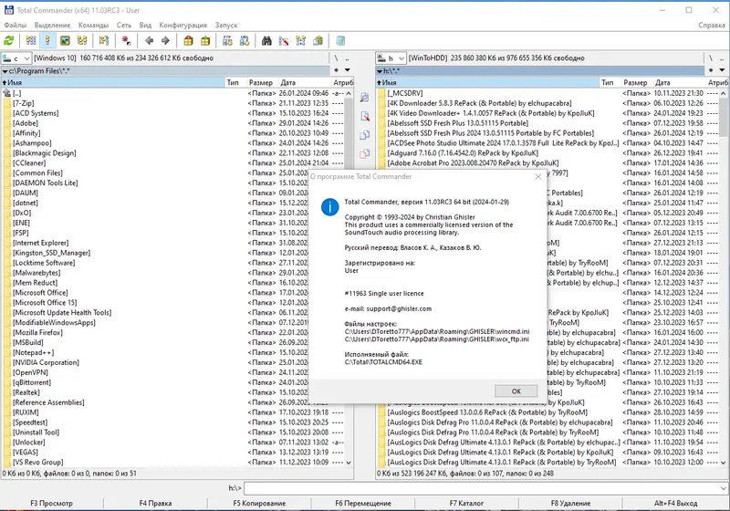Click the pack files archive icon
Screen dimensions: 730x511
coord(188,41)
